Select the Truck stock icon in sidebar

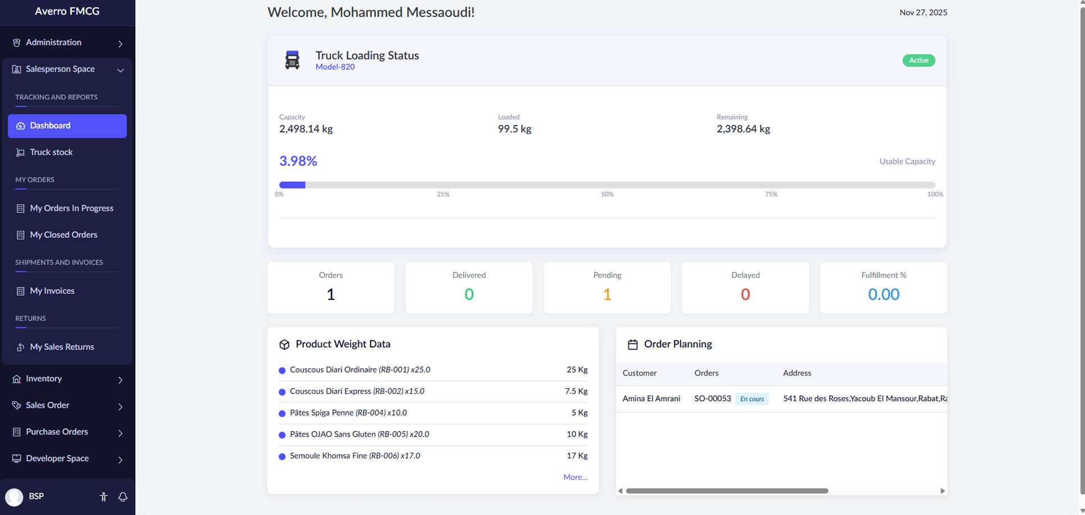coord(20,152)
